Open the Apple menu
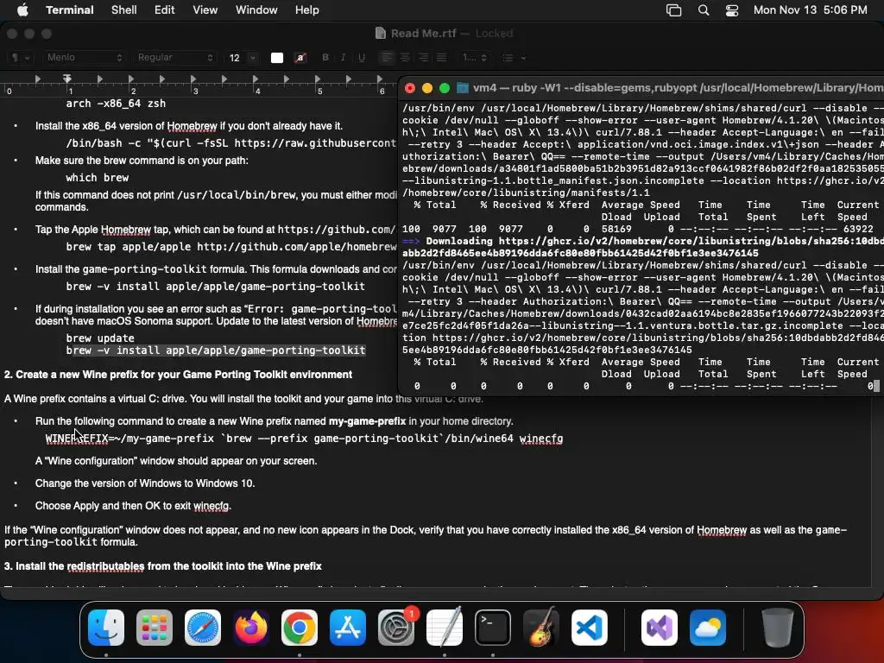The width and height of the screenshot is (884, 663). tap(22, 9)
